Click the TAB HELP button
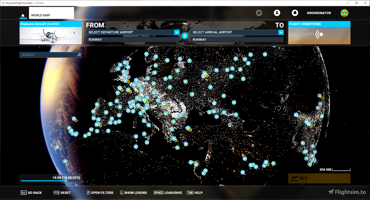This screenshot has width=370, height=200. tap(195, 193)
